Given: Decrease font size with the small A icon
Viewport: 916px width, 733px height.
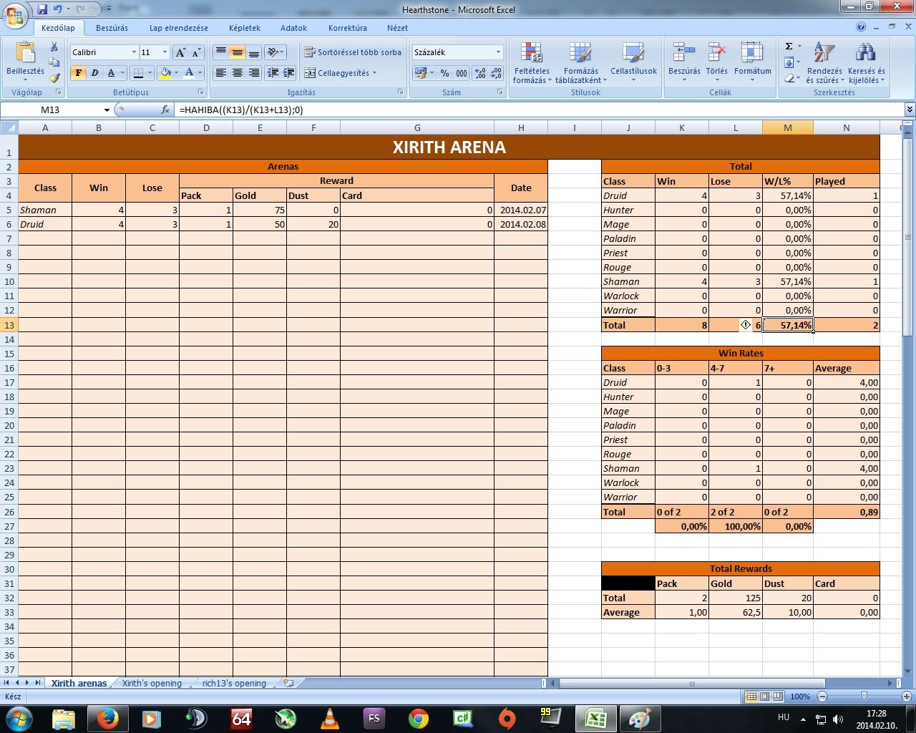Looking at the screenshot, I should [x=196, y=52].
